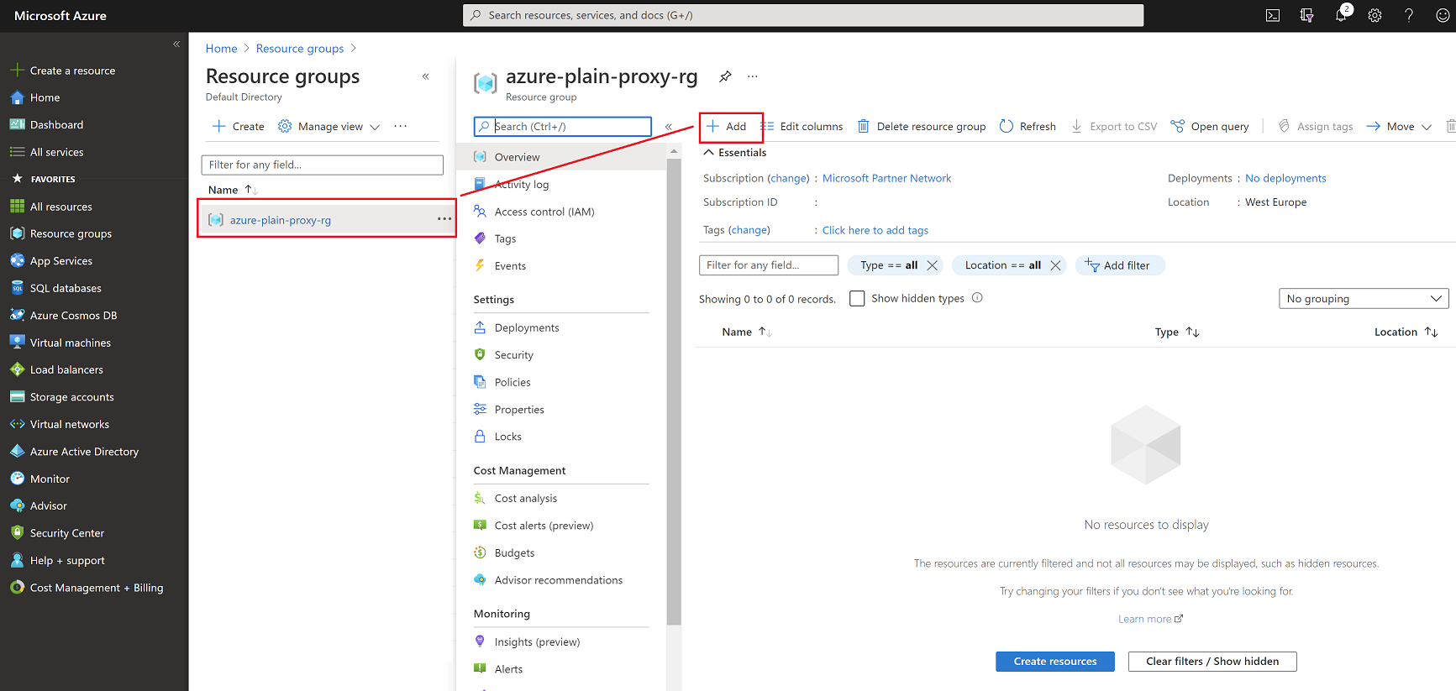
Task: Sort resources by Type column
Action: pos(1176,332)
